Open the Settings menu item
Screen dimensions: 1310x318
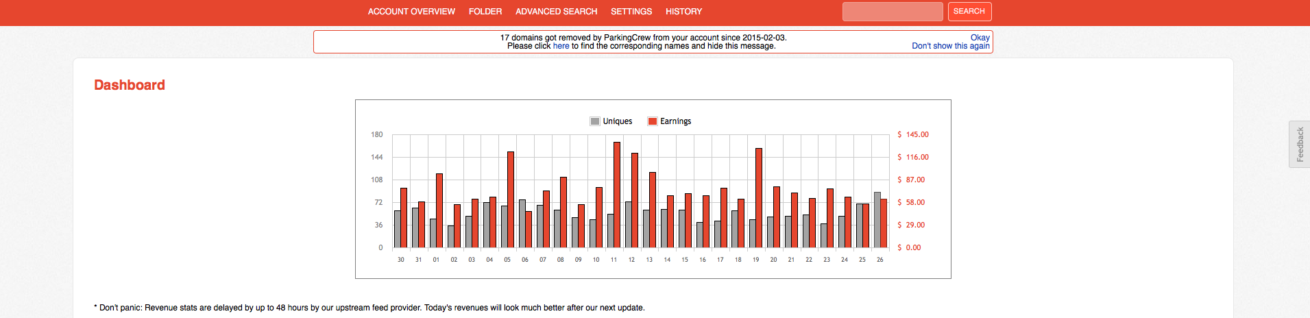631,12
